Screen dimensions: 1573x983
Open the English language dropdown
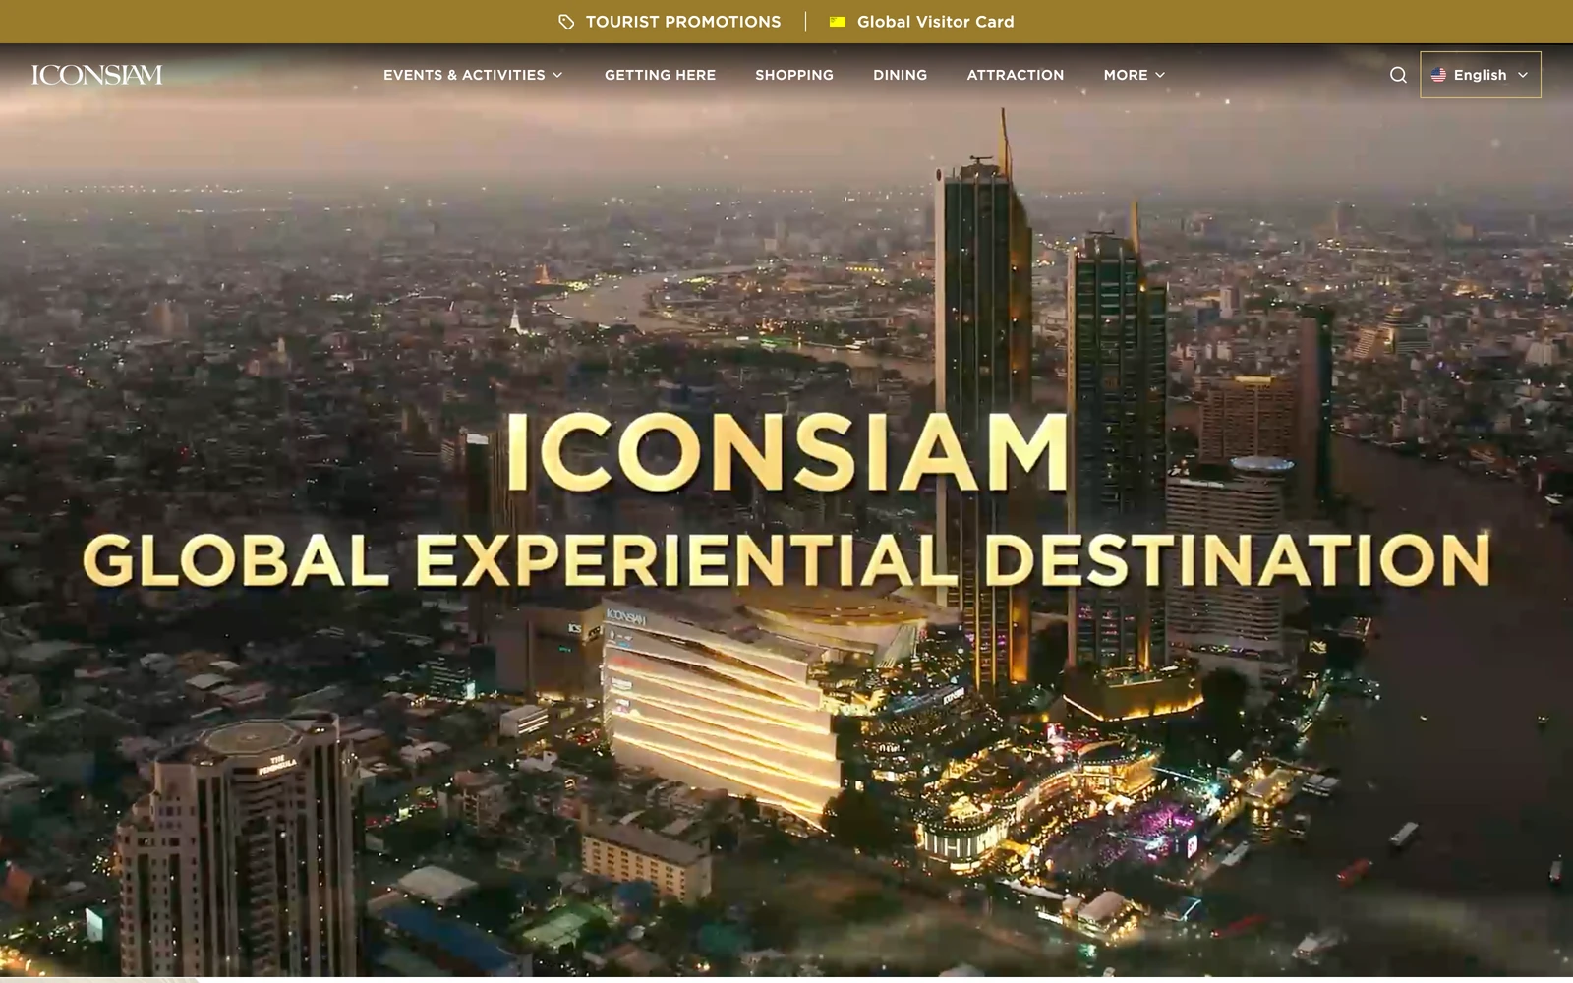[x=1480, y=75]
